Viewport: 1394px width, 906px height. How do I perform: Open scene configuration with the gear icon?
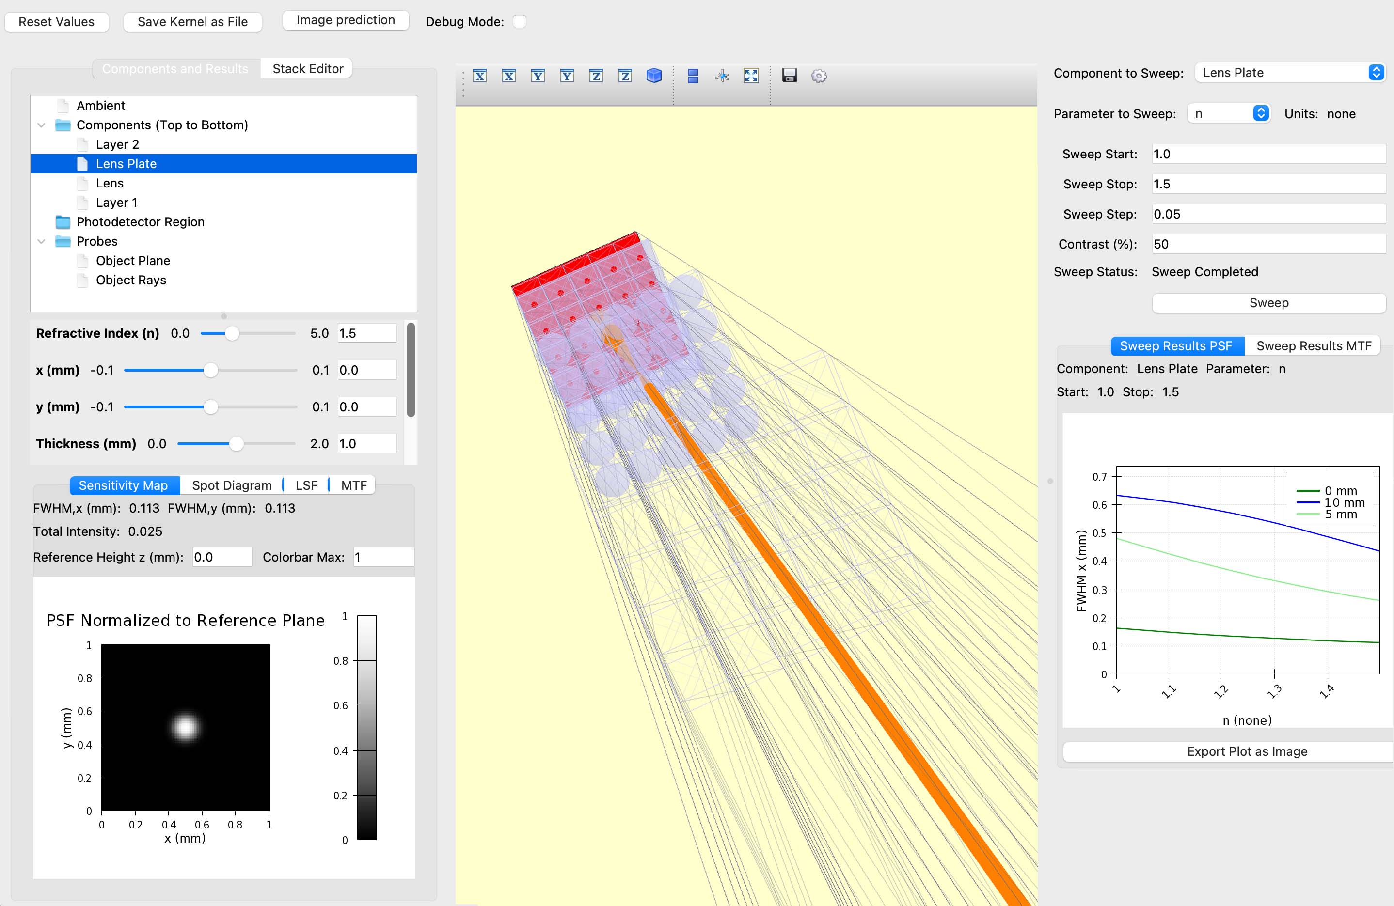(x=819, y=76)
